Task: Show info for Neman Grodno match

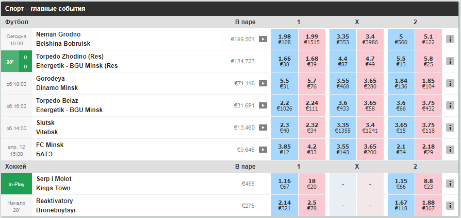Action: click(450, 39)
